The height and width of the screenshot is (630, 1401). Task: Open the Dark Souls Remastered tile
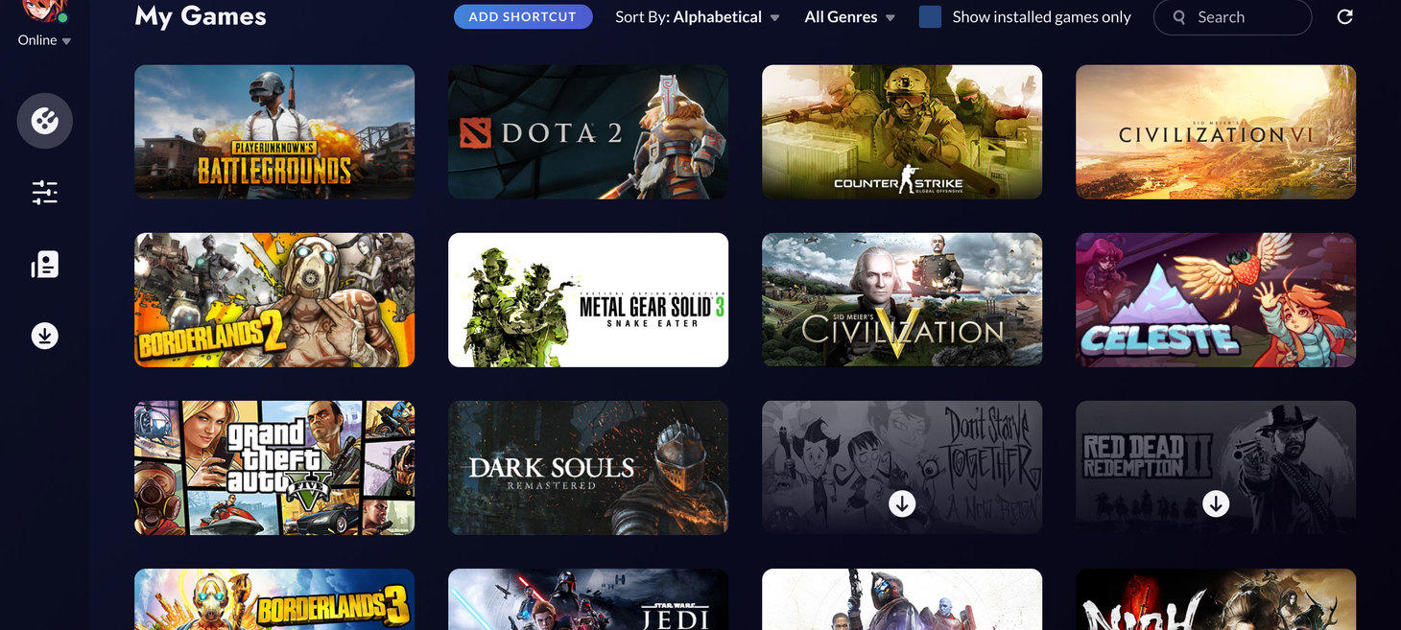tap(588, 468)
